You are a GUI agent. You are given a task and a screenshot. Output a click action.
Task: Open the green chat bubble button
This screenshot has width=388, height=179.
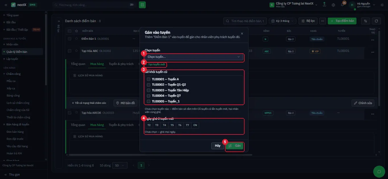(379, 171)
